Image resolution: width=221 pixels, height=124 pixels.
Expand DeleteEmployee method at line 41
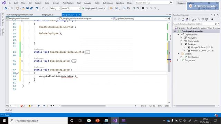pyautogui.click(x=22, y=61)
